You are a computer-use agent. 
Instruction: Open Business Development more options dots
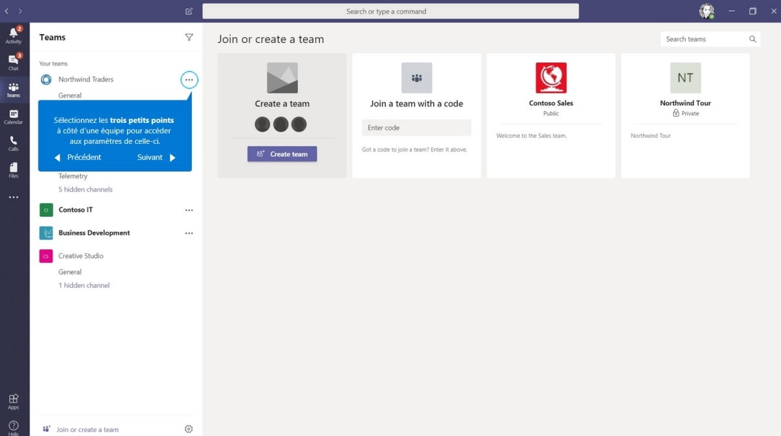[x=189, y=233]
